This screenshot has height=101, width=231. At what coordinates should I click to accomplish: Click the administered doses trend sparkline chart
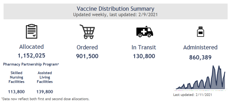pos(200,77)
